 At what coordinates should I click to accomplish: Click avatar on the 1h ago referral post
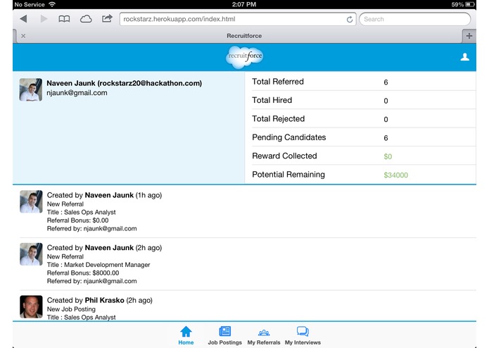tap(31, 201)
